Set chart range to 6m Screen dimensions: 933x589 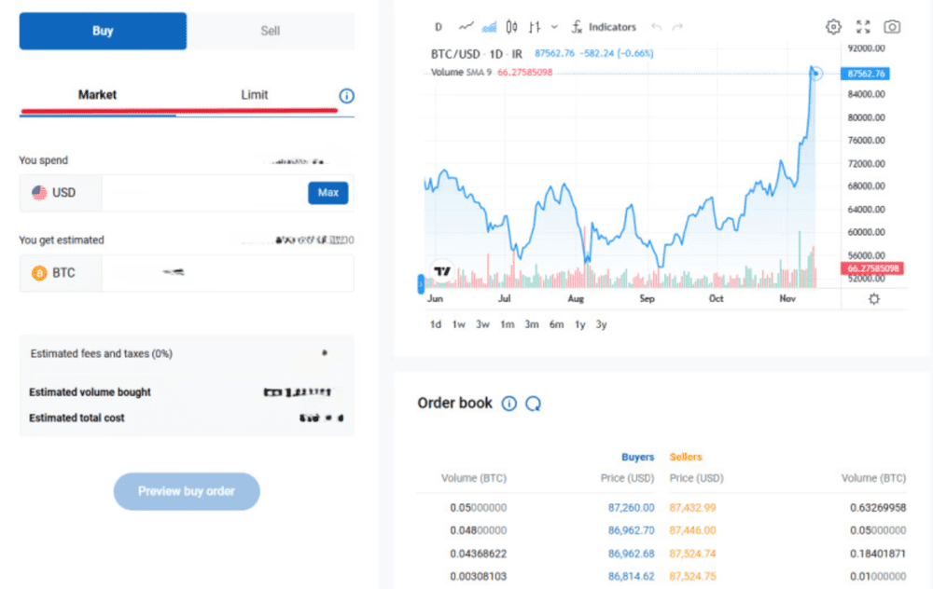pos(556,324)
